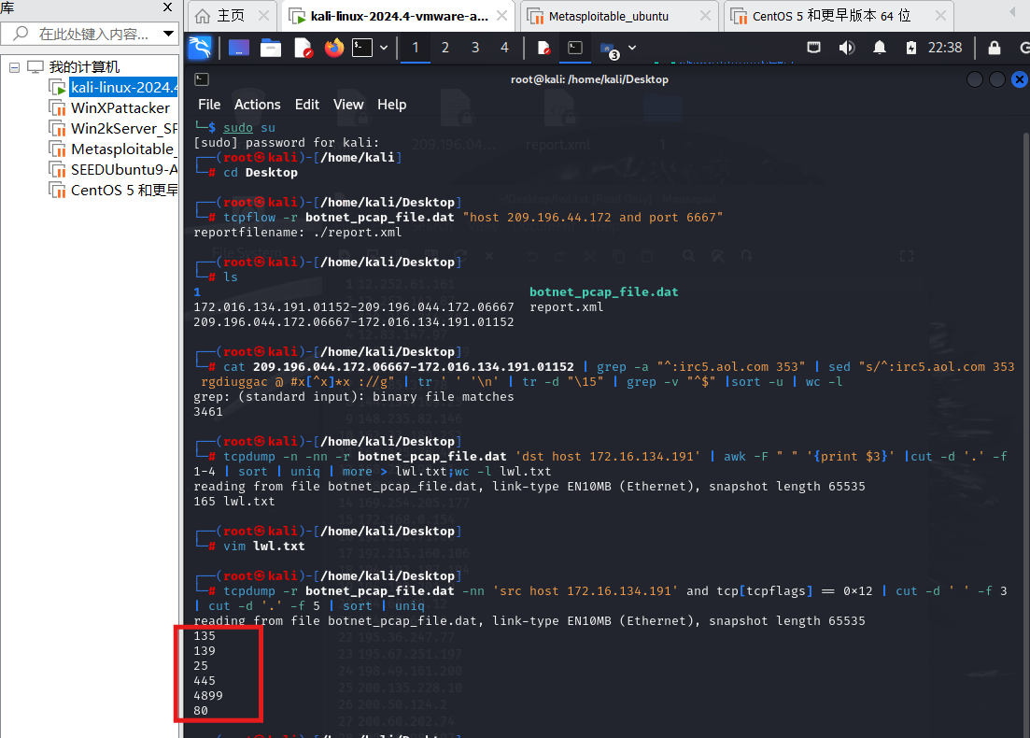Close the kali-linux-2024.4 tab
Viewport: 1030px width, 738px height.
(x=501, y=16)
